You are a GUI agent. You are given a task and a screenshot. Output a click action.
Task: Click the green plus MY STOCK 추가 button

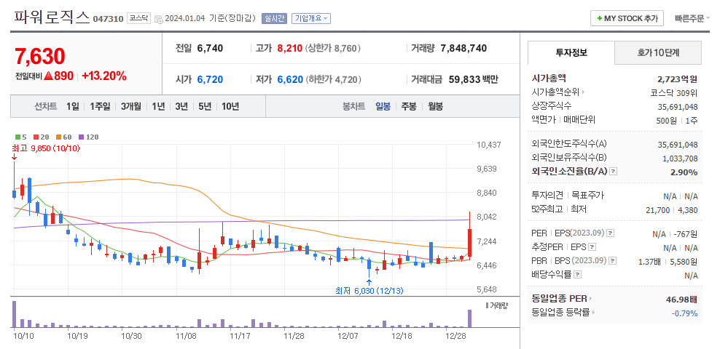point(627,18)
